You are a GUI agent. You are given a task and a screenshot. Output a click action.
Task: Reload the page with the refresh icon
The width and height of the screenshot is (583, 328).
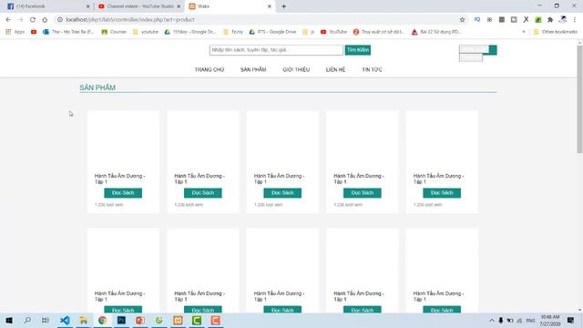pos(33,20)
